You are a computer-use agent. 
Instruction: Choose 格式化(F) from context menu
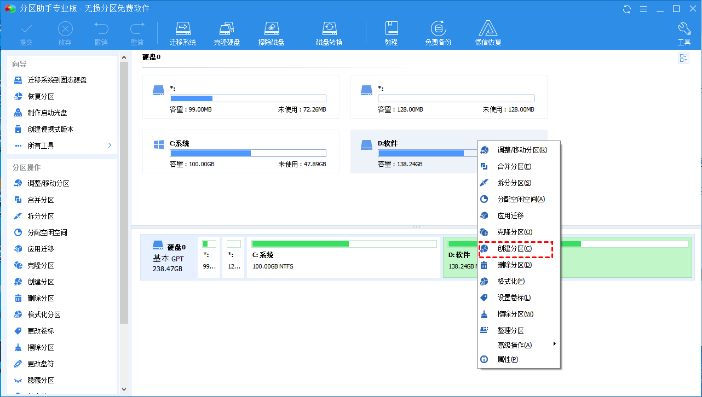519,281
